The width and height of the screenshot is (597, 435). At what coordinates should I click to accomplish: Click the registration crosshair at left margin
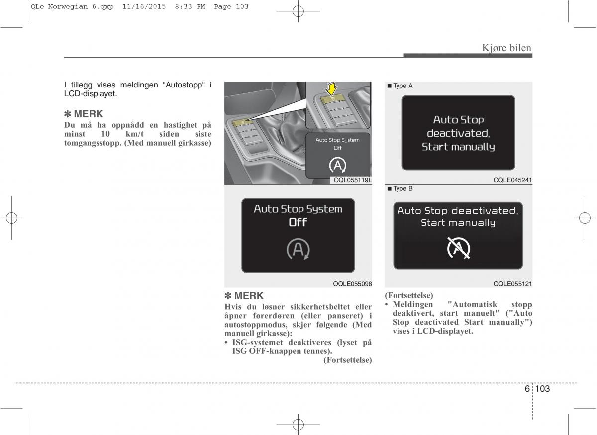[x=12, y=217]
